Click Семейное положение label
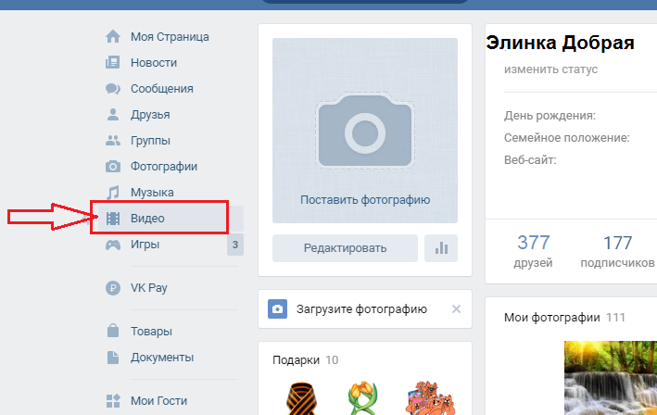Image resolution: width=657 pixels, height=415 pixels. click(566, 137)
